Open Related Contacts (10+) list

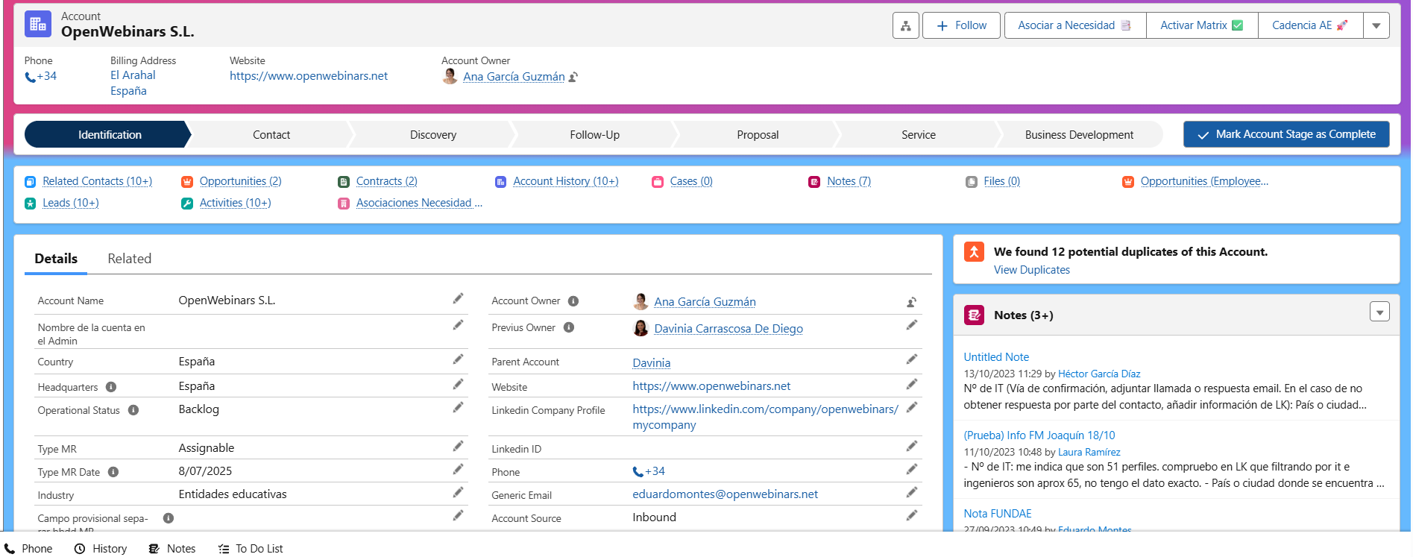click(x=97, y=181)
